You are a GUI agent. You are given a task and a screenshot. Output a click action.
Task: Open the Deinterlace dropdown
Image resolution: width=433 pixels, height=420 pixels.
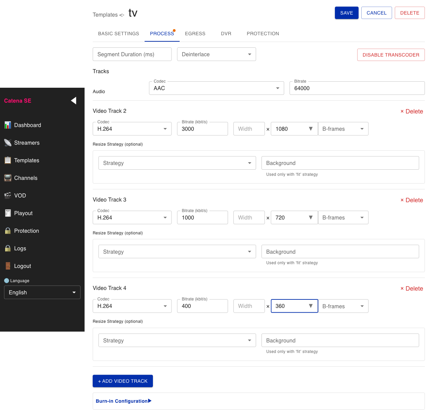[x=216, y=54]
